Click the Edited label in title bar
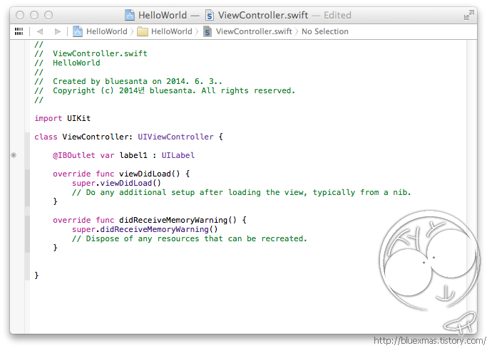Screen dimensions: 487x348 click(337, 15)
